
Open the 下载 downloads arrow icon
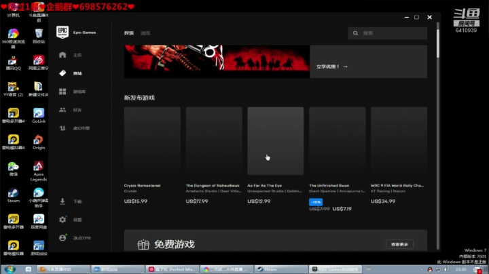(62, 201)
